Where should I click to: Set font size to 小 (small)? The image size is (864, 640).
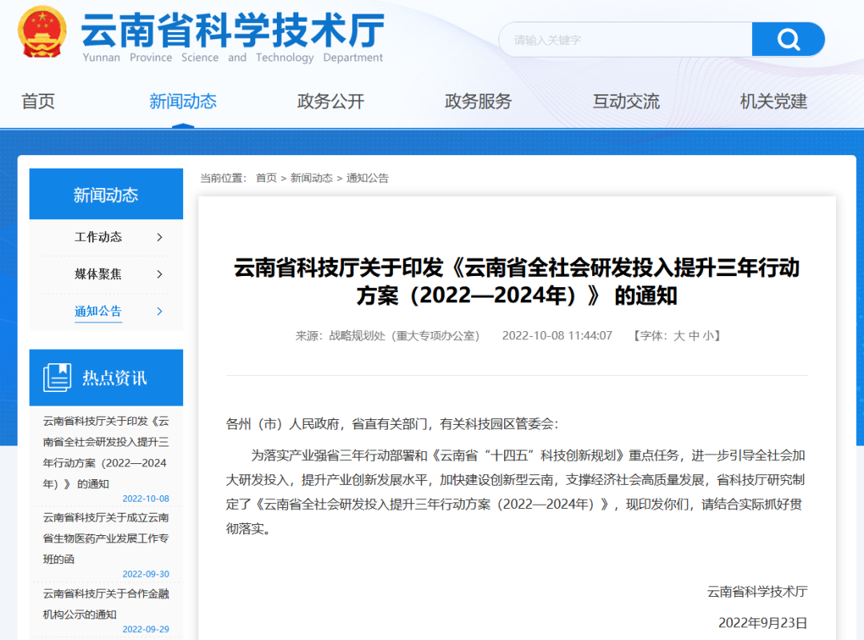(708, 336)
